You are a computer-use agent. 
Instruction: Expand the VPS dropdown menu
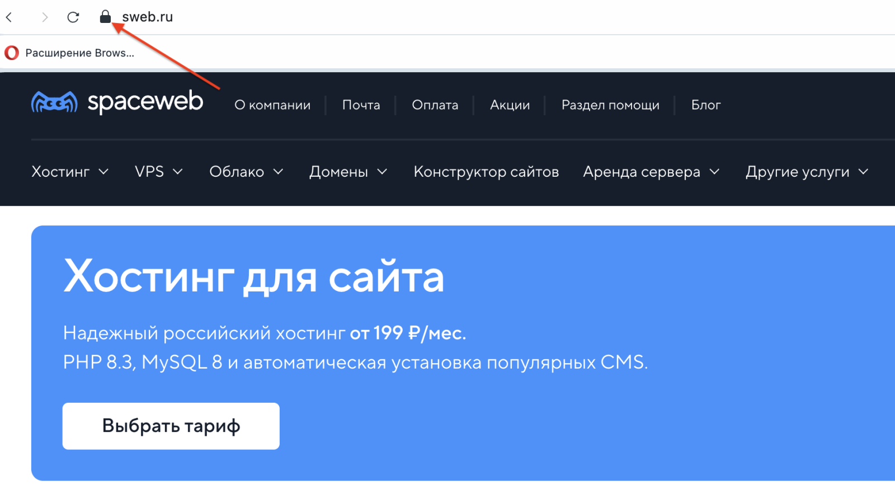(159, 172)
